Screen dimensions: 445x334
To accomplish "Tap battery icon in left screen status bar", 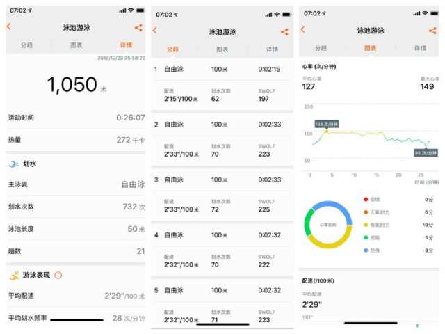I will click(140, 10).
